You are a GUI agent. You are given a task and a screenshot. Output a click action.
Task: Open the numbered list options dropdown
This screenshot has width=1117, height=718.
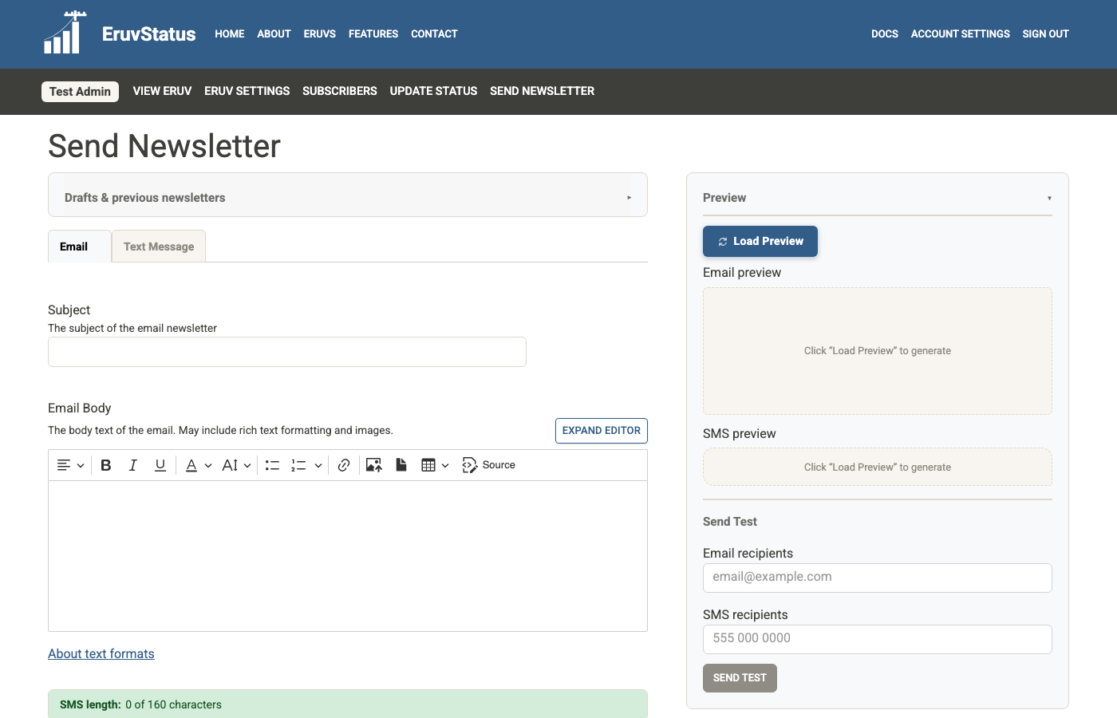[318, 464]
